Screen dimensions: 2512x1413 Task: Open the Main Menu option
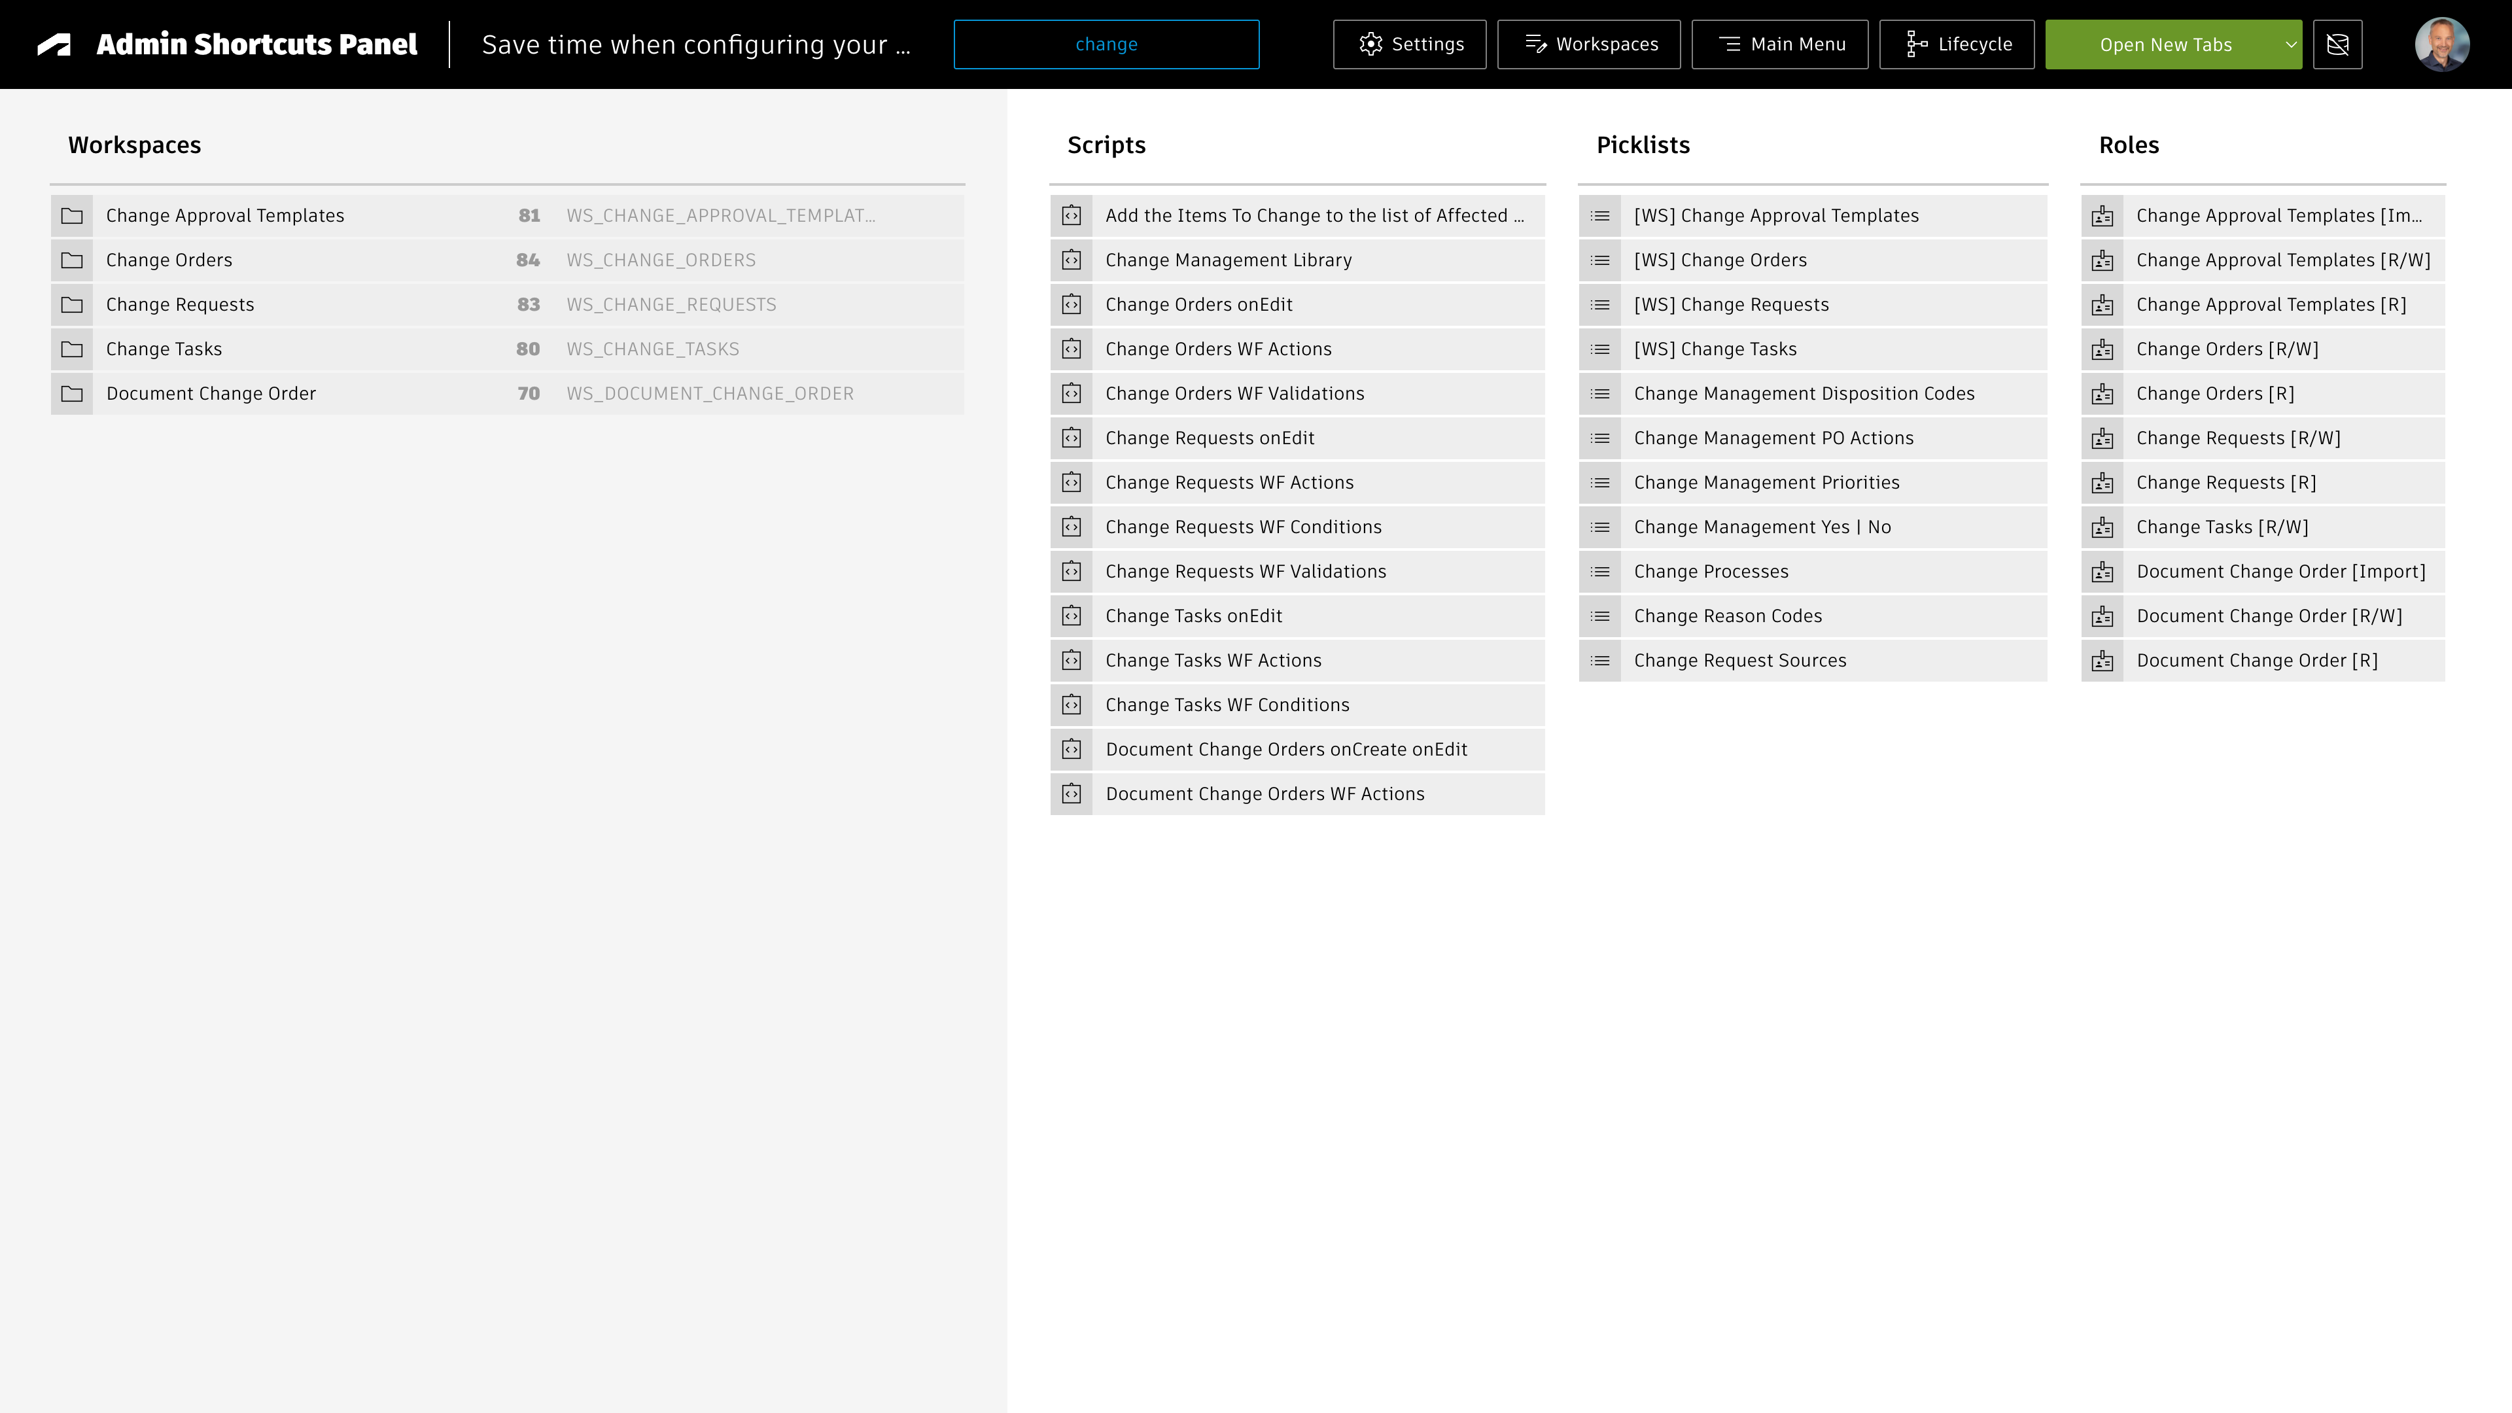1779,45
